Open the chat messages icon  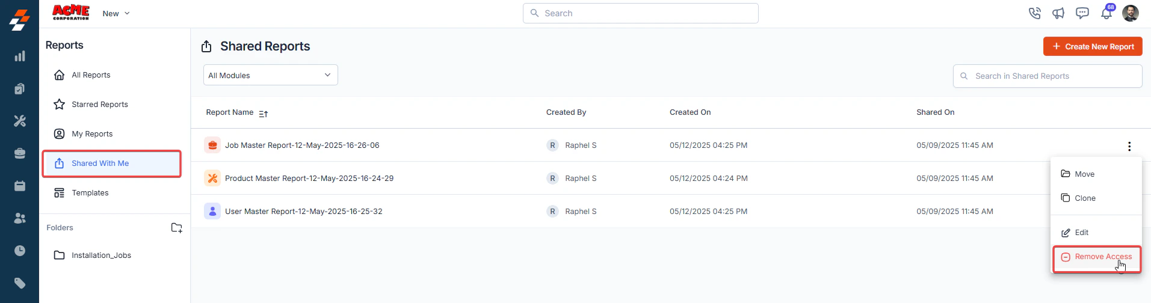tap(1082, 13)
